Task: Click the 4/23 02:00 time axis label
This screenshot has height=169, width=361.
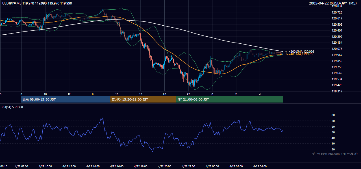Action: (x=236, y=166)
